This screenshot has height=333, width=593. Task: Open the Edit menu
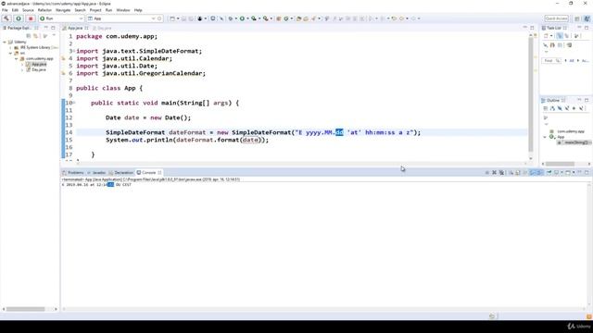(x=15, y=10)
